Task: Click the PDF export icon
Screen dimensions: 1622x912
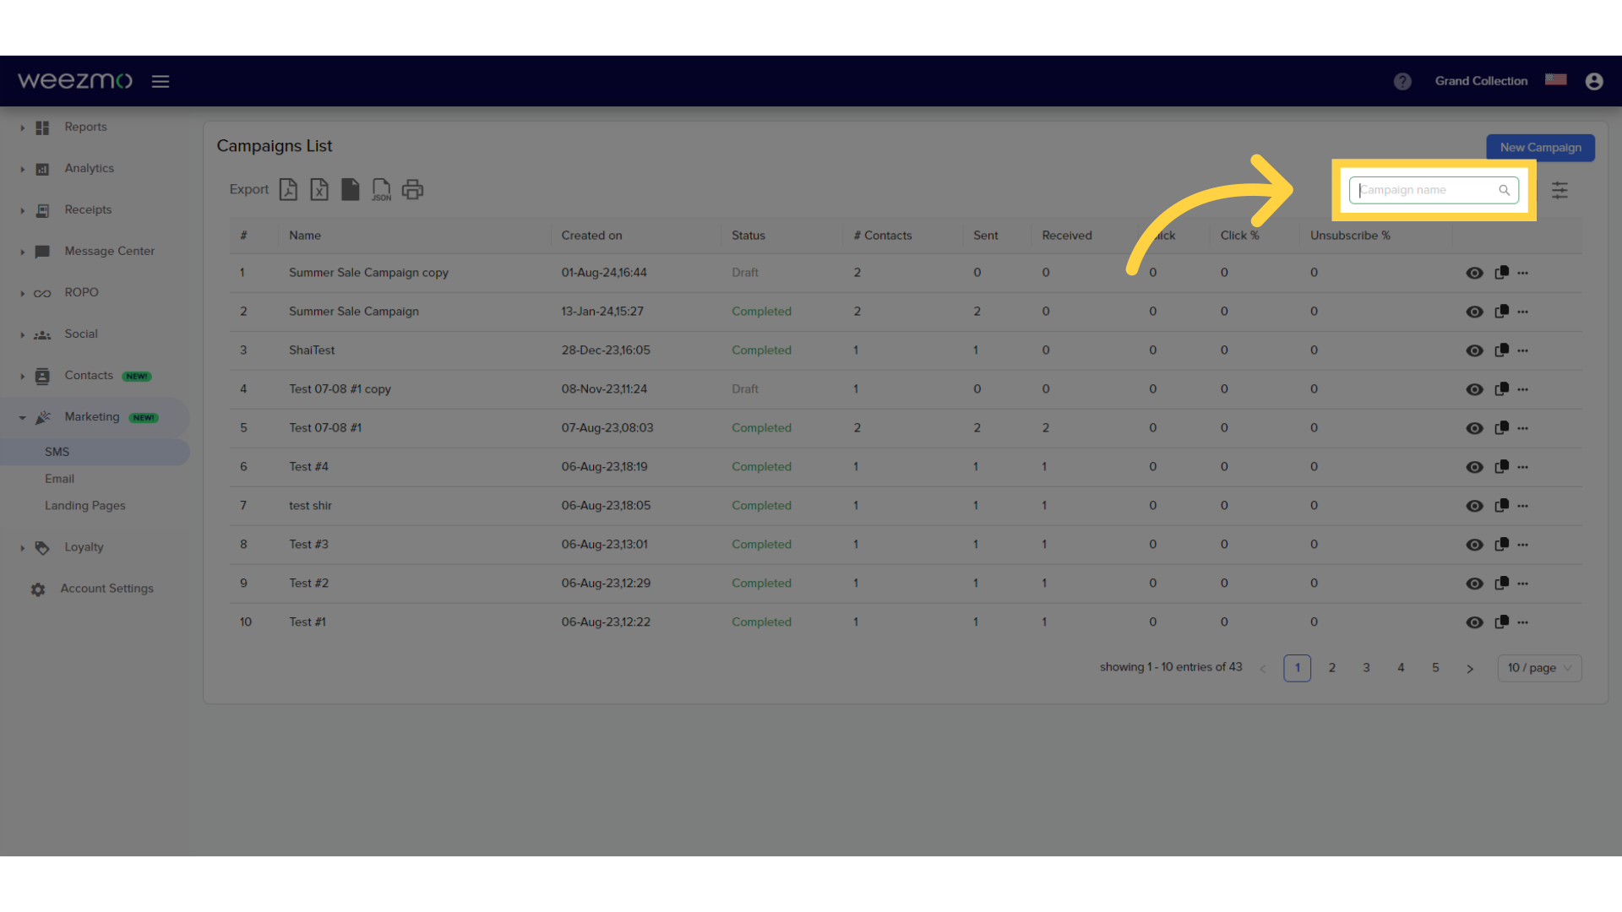Action: click(x=287, y=188)
